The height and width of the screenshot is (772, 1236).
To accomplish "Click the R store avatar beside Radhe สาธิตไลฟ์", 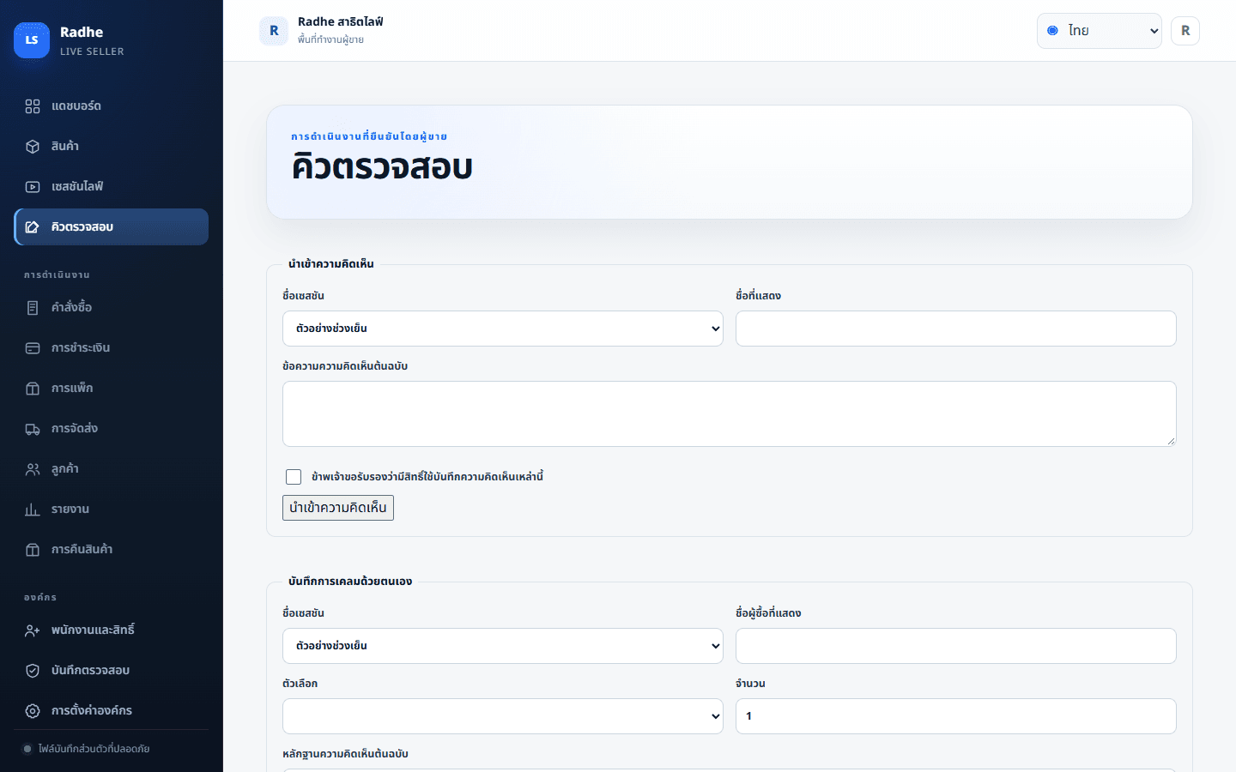I will [274, 31].
